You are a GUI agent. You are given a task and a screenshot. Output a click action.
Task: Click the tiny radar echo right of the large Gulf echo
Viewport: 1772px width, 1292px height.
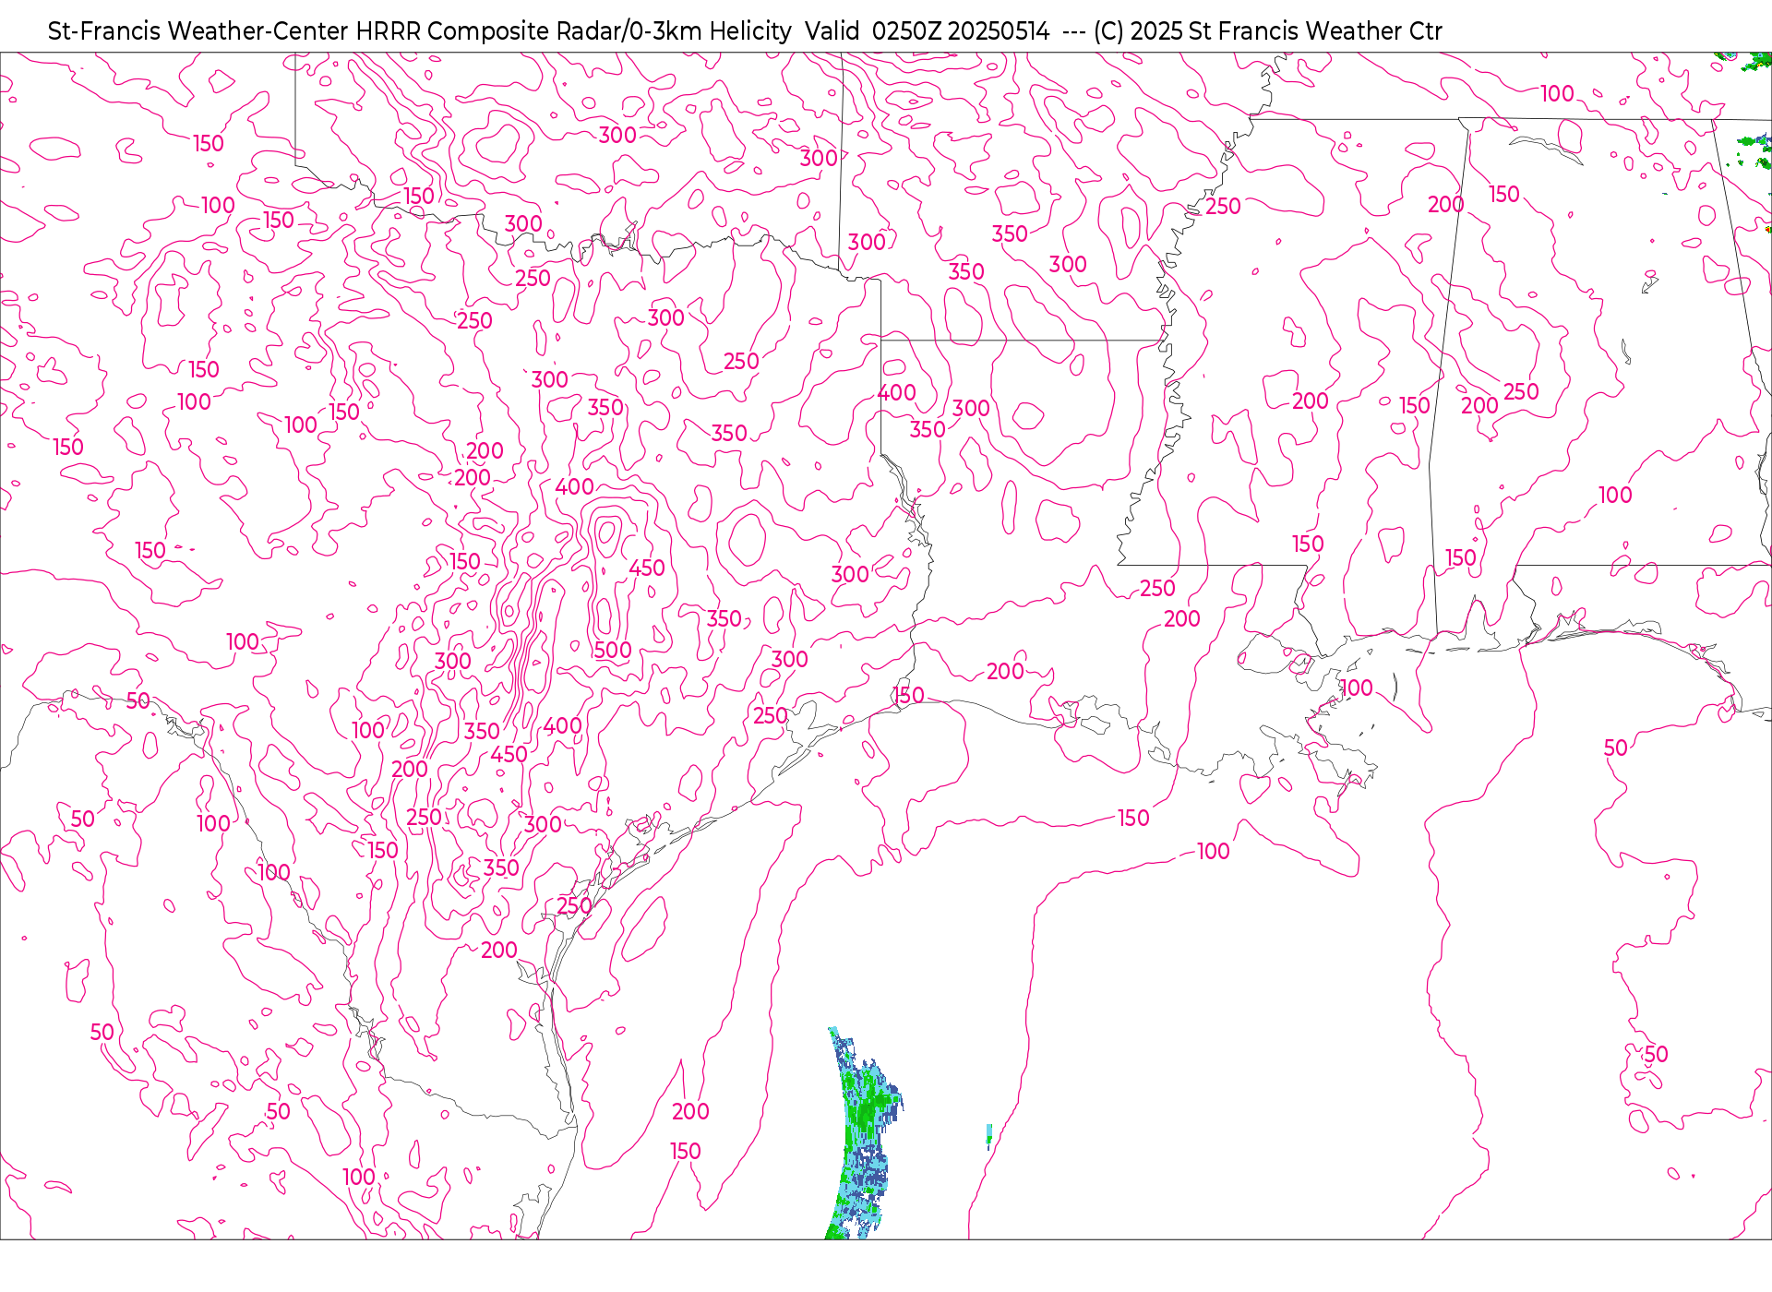click(x=989, y=1136)
